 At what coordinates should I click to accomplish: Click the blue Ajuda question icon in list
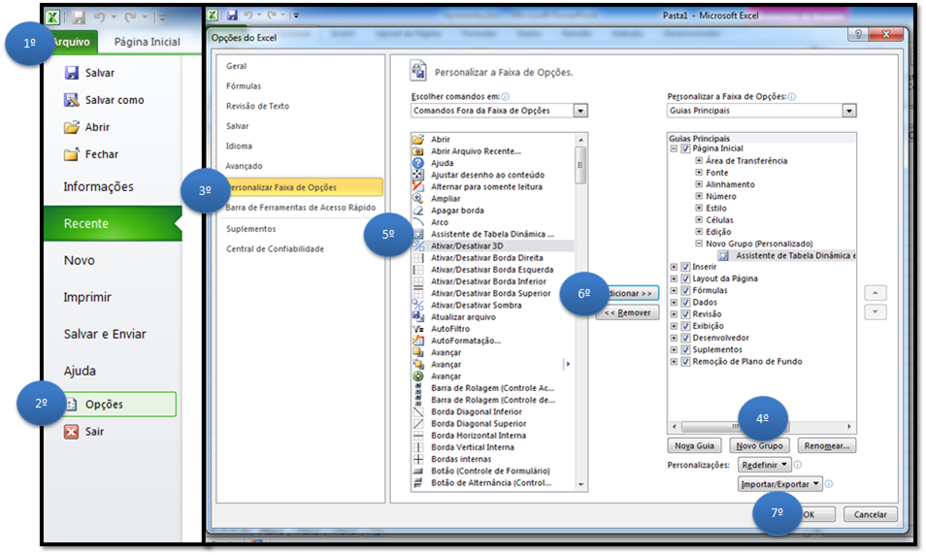pos(418,163)
